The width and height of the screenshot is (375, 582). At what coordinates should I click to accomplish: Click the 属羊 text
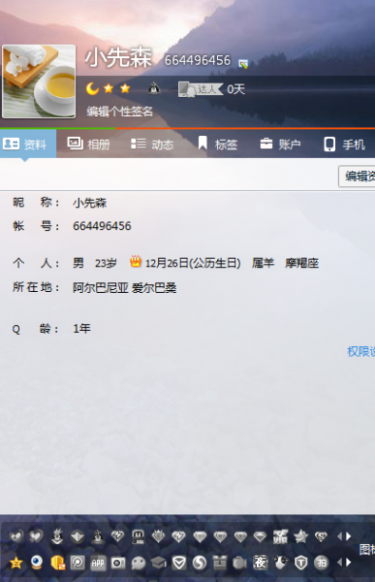click(263, 263)
